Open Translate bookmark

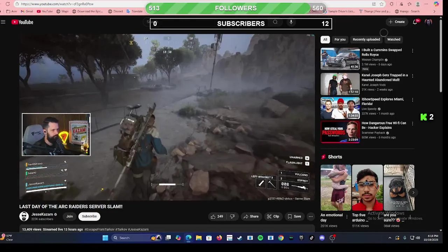(x=134, y=11)
